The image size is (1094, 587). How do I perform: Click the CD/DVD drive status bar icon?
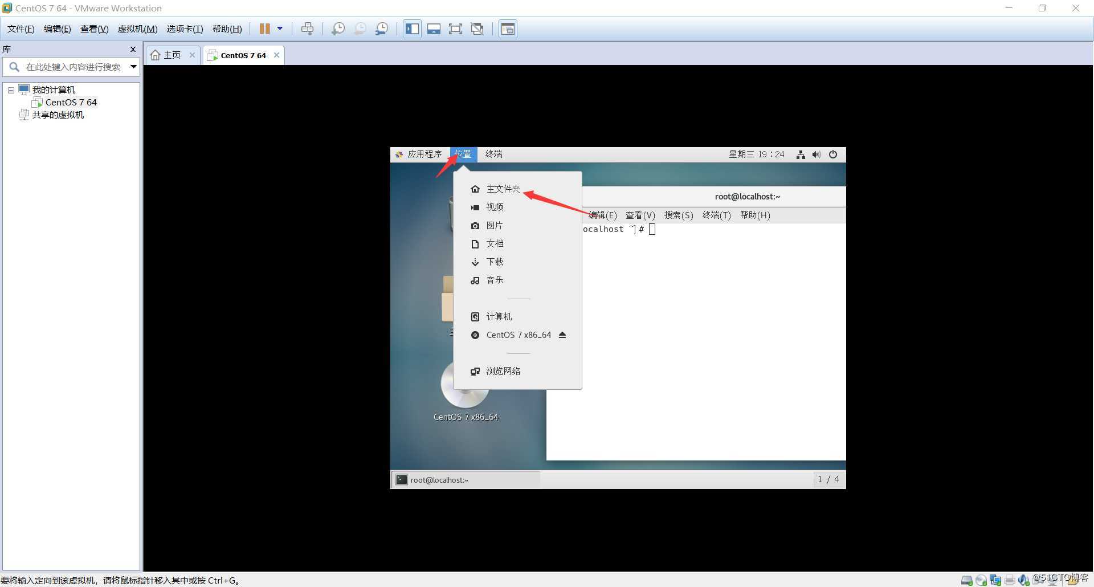[981, 580]
